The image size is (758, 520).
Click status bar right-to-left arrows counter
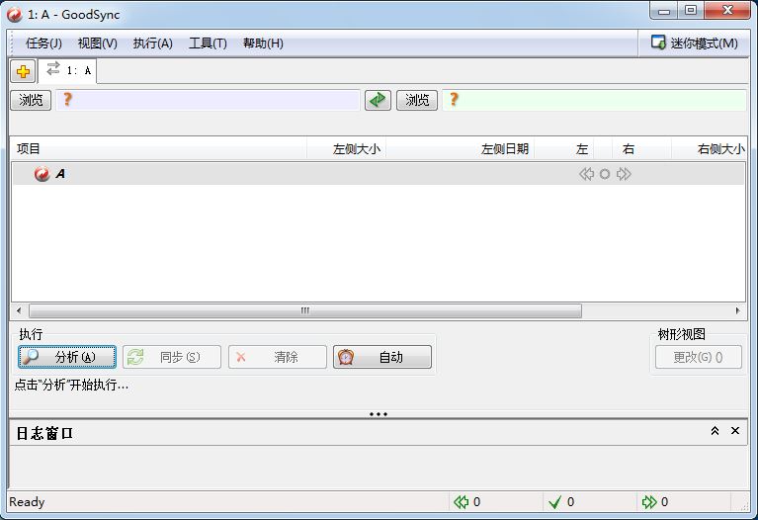coord(467,502)
